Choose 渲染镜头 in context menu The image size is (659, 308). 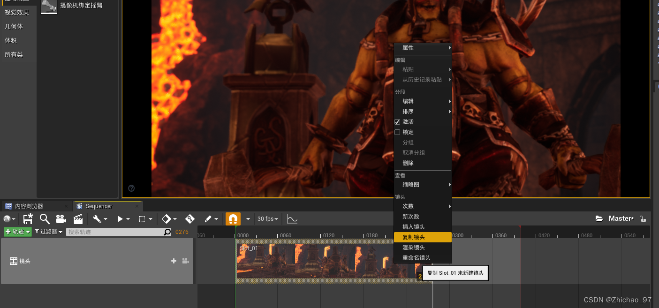423,248
